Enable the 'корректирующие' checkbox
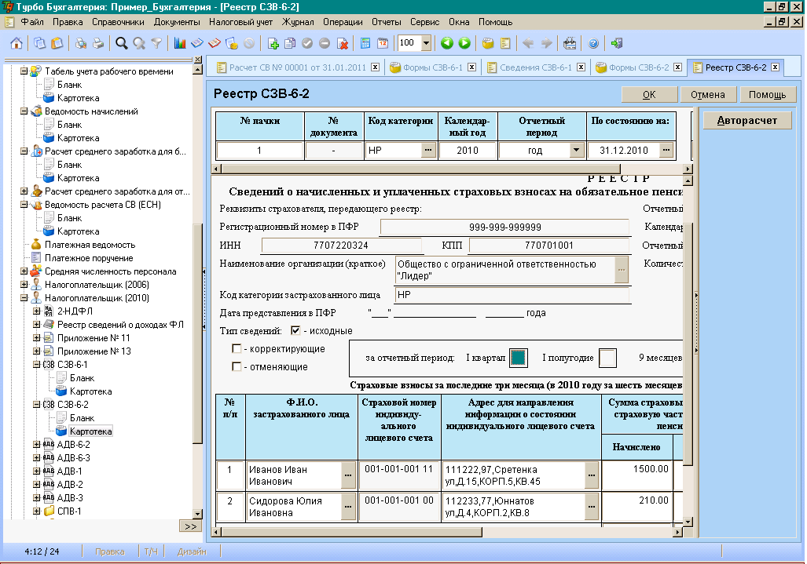807x564 pixels. 237,348
